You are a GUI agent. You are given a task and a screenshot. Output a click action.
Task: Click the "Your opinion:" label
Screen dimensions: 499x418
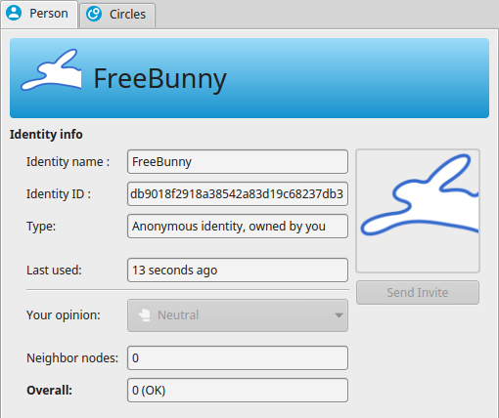[x=64, y=314]
